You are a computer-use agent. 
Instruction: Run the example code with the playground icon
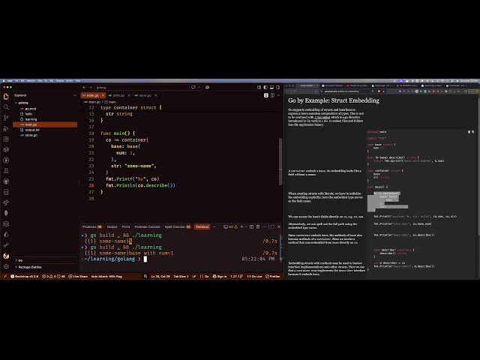[472, 132]
